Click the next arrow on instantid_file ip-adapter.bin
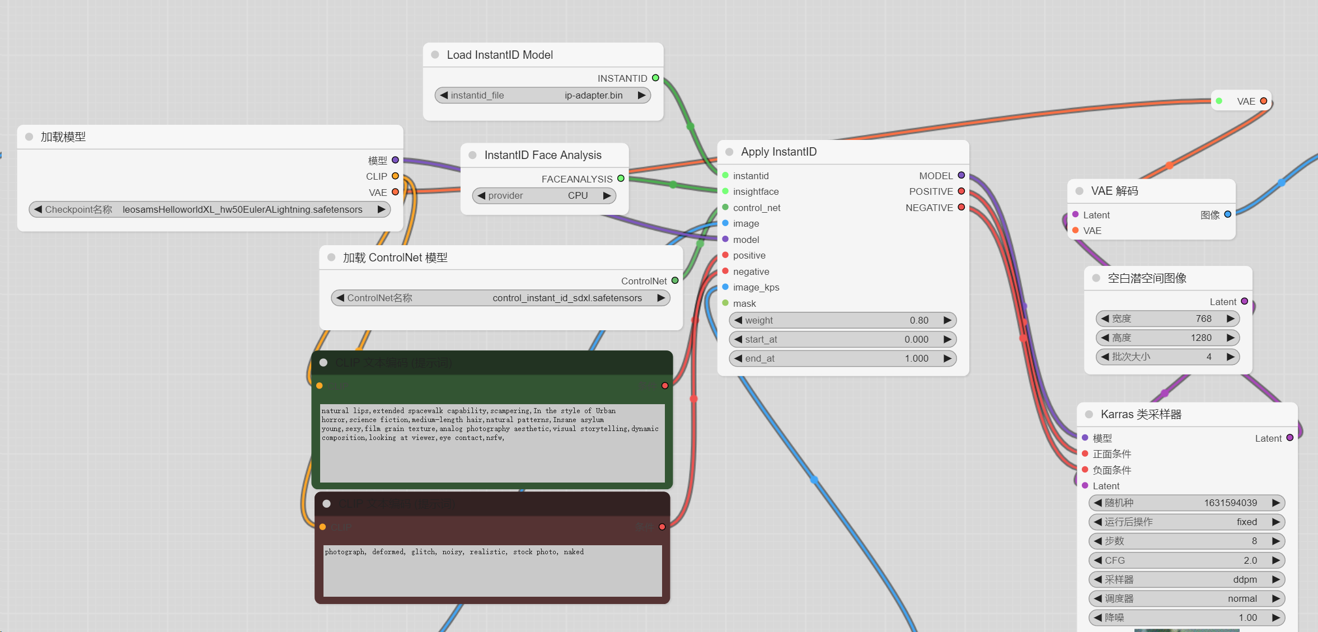 pyautogui.click(x=641, y=95)
